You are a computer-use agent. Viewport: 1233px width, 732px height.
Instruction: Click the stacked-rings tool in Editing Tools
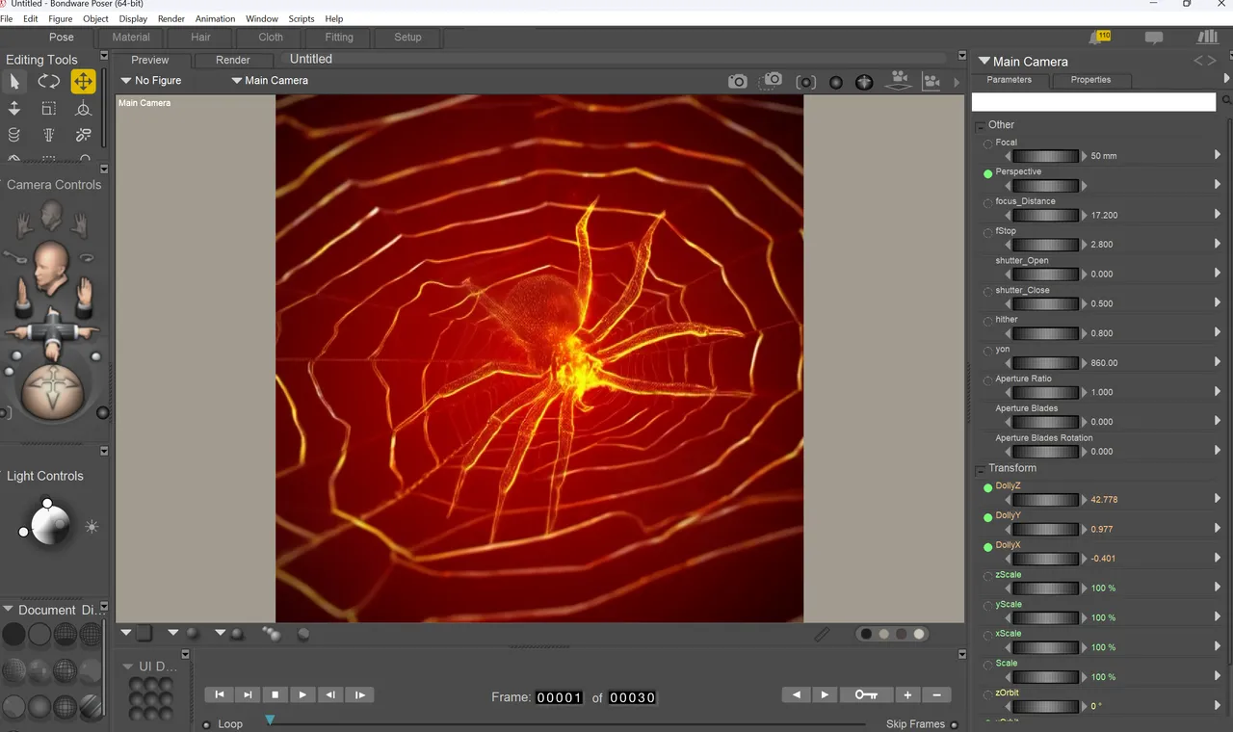pos(14,135)
